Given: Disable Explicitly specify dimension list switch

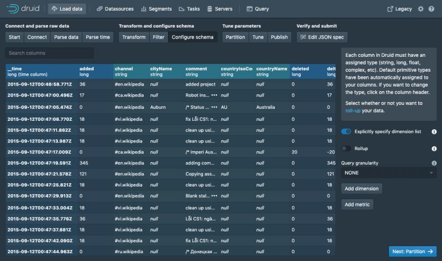Looking at the screenshot, I should [x=346, y=132].
